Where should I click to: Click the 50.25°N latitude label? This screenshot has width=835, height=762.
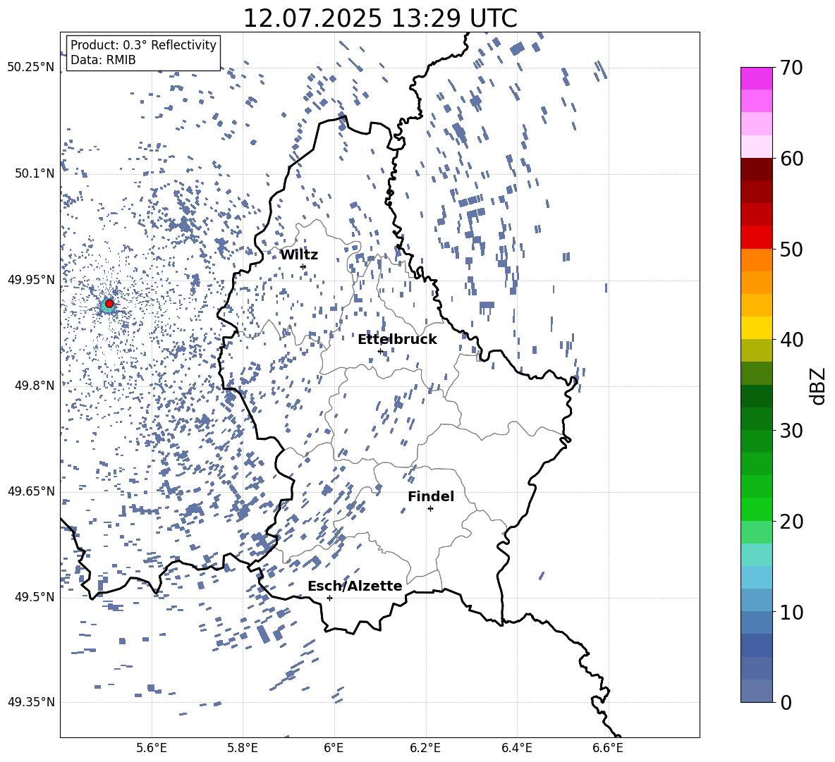[x=31, y=68]
